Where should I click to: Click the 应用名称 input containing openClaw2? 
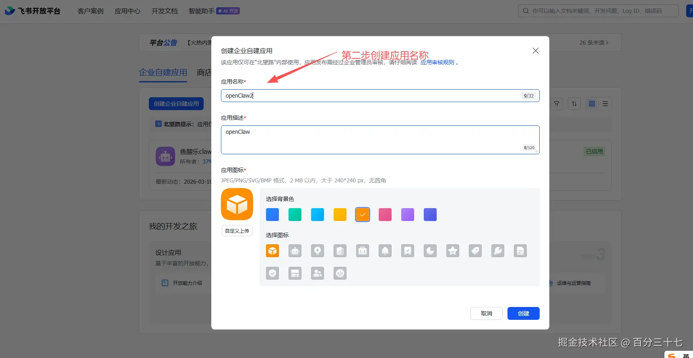pos(380,96)
